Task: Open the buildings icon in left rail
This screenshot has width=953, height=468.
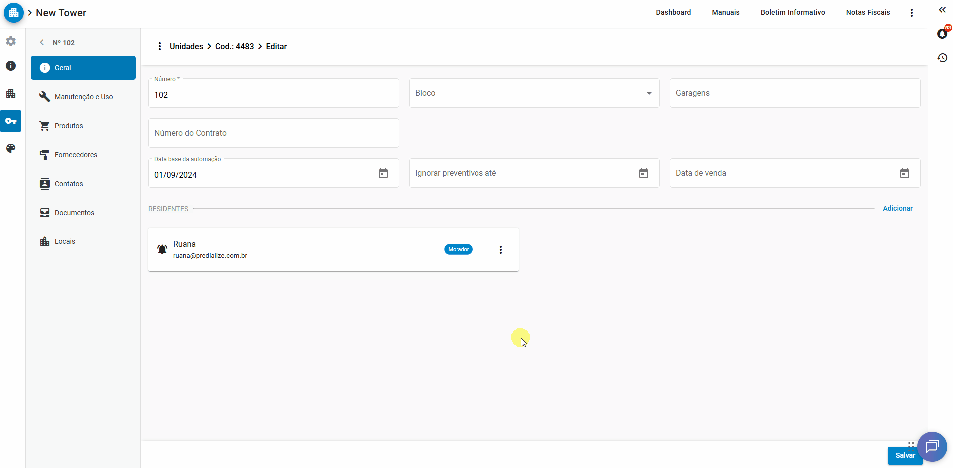Action: (x=11, y=93)
